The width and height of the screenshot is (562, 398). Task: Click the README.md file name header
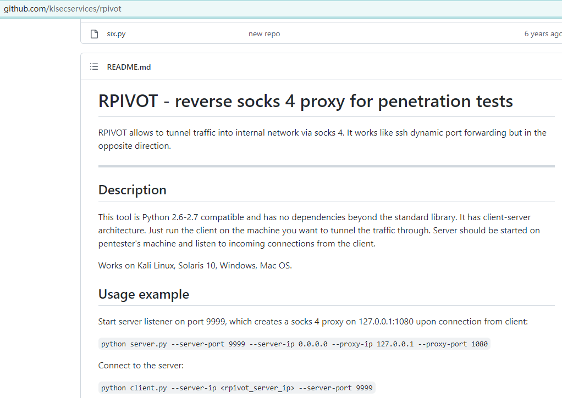click(129, 67)
